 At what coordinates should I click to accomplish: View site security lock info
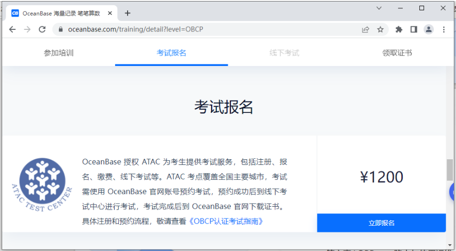(x=60, y=29)
